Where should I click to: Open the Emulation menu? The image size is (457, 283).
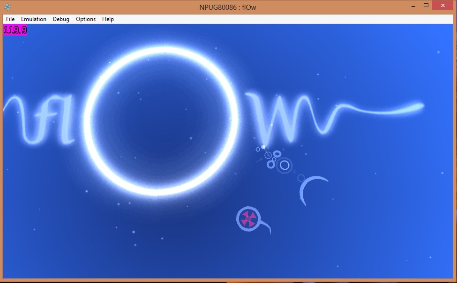(34, 19)
